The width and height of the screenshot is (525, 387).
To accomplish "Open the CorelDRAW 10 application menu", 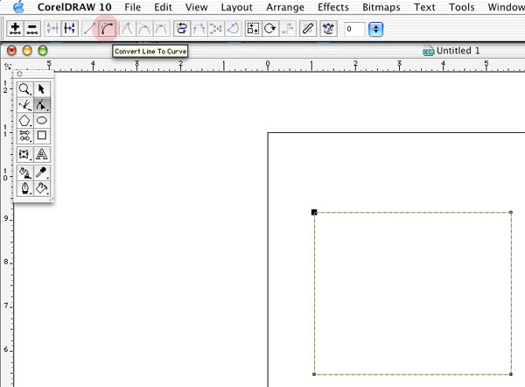I will click(74, 7).
